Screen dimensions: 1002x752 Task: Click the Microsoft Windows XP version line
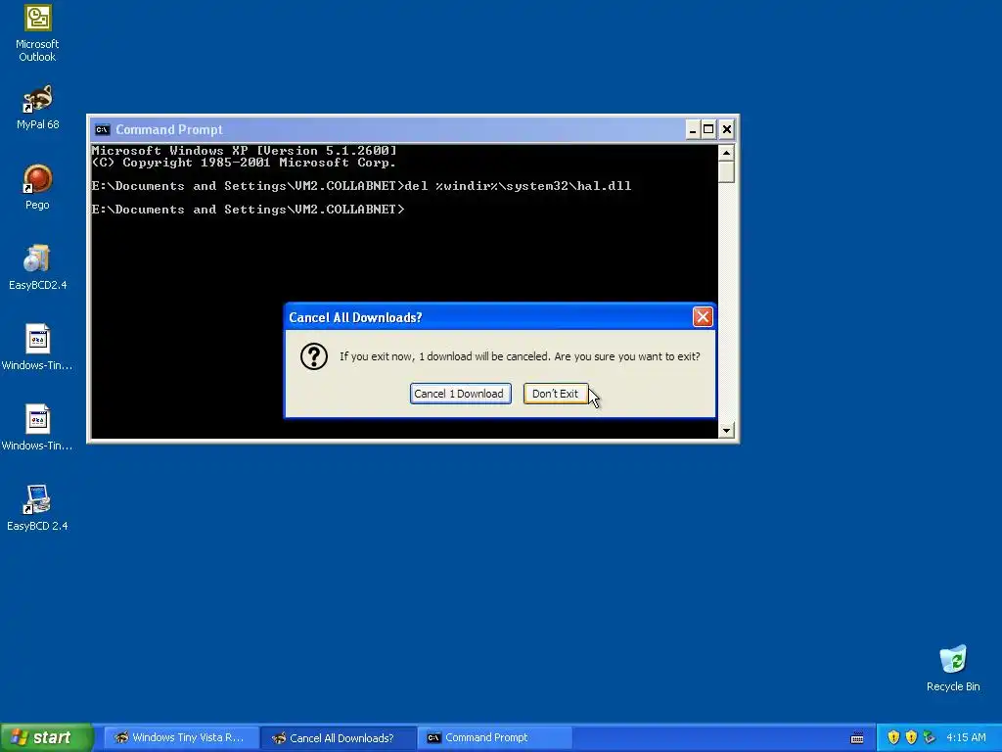[244, 151]
